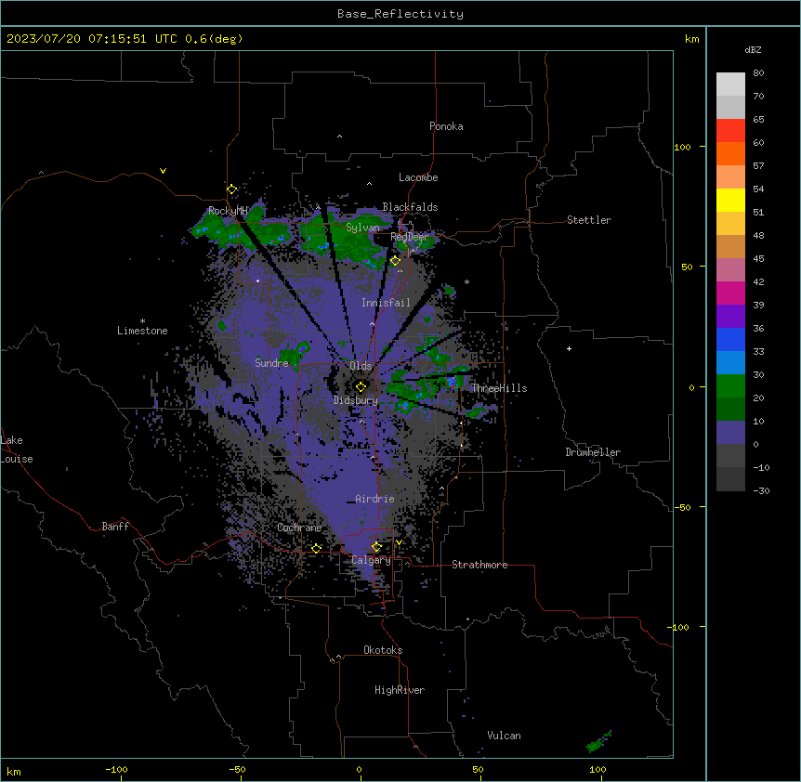Click the Lacombe city label

click(x=418, y=177)
